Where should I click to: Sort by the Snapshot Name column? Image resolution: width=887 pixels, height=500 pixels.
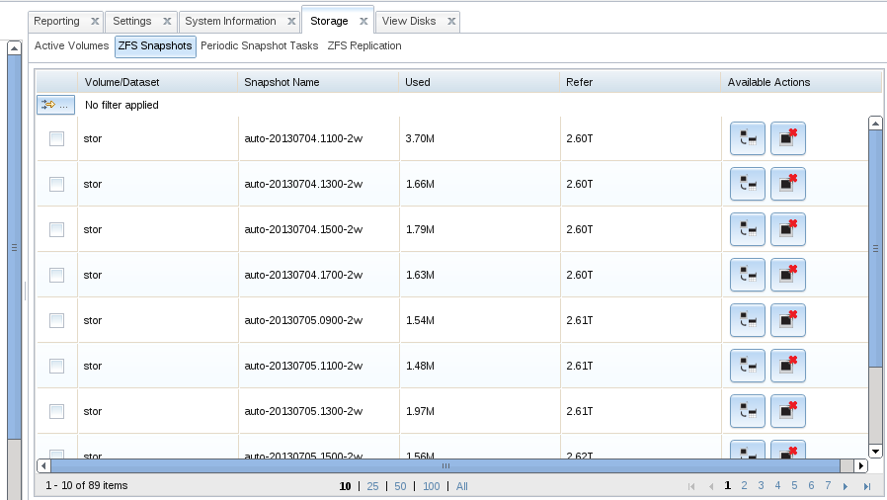[x=282, y=82]
